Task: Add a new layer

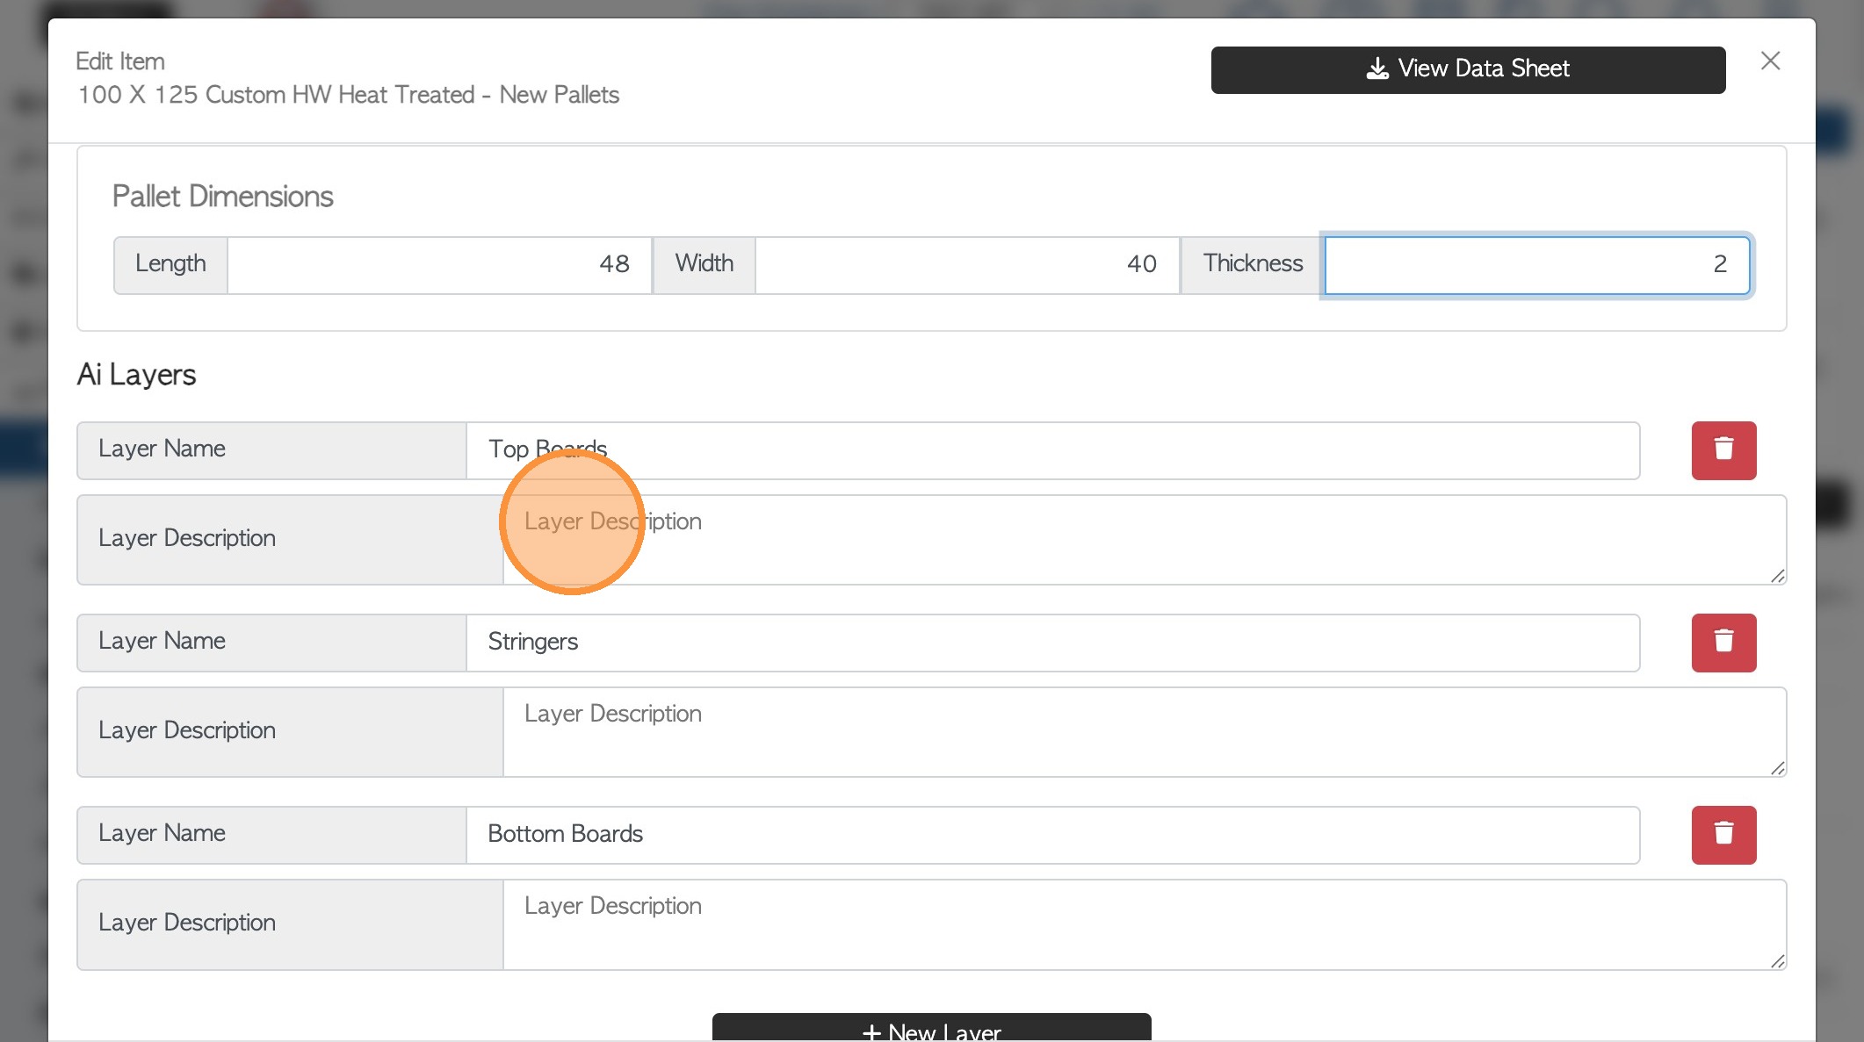Action: pos(931,1031)
